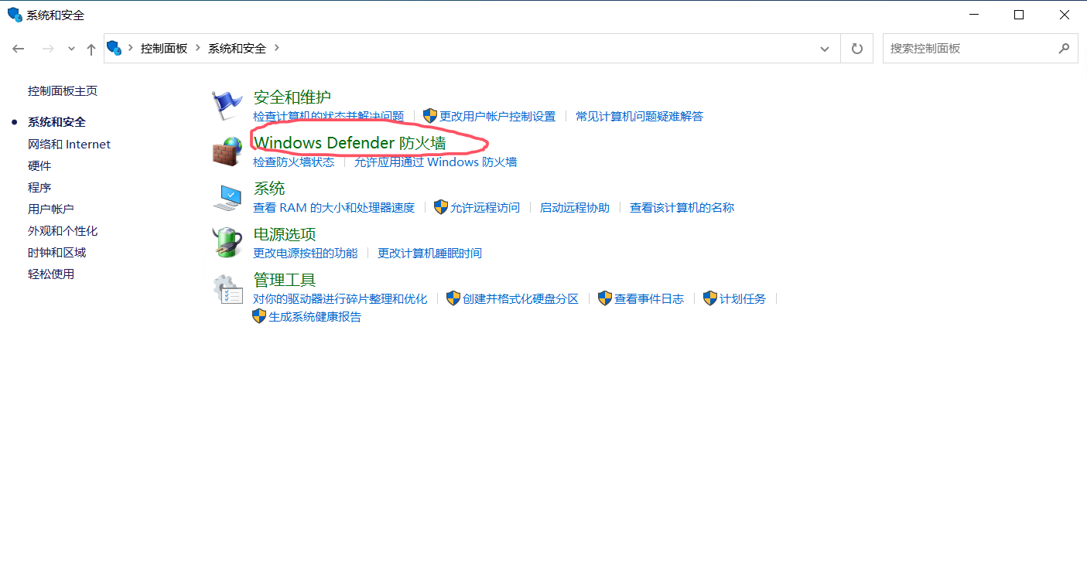Go up one level with up arrow
Image resolution: width=1087 pixels, height=572 pixels.
pyautogui.click(x=91, y=49)
